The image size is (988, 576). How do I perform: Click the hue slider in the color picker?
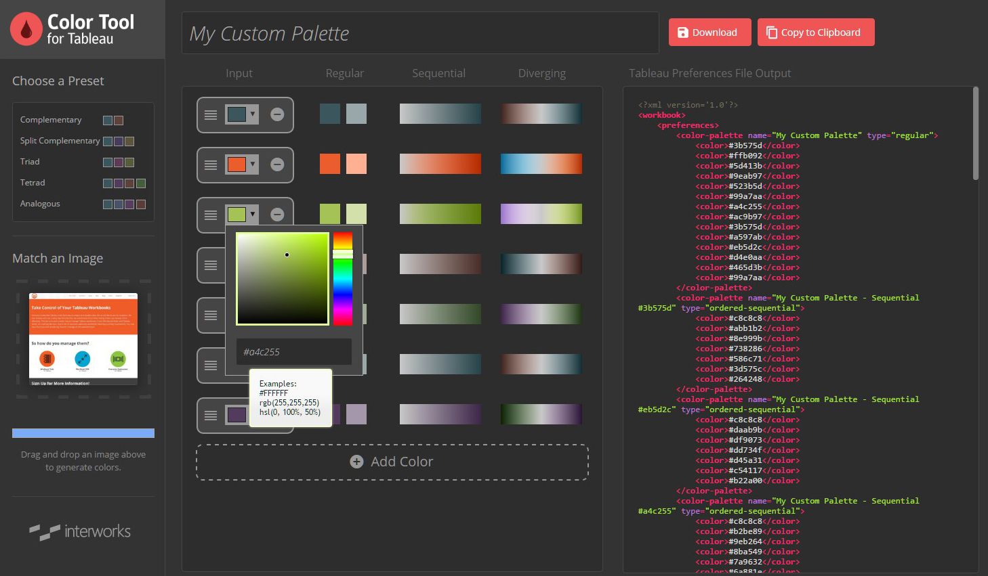[342, 278]
